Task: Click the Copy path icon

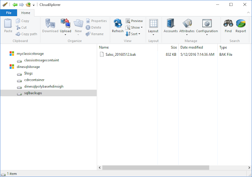Action: coord(18,34)
